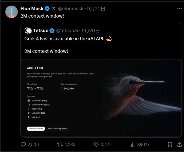Click the reply comment icon
The height and width of the screenshot is (152, 184).
[x=23, y=144]
